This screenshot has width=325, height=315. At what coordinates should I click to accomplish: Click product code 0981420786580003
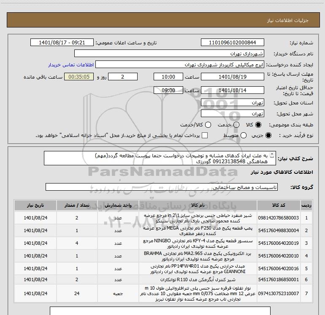[x=279, y=218]
